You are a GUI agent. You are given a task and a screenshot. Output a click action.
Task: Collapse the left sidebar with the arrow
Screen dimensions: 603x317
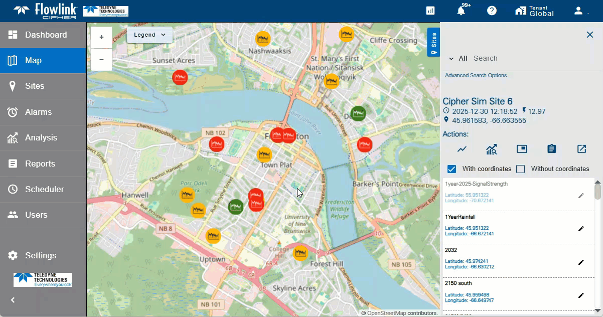13,300
